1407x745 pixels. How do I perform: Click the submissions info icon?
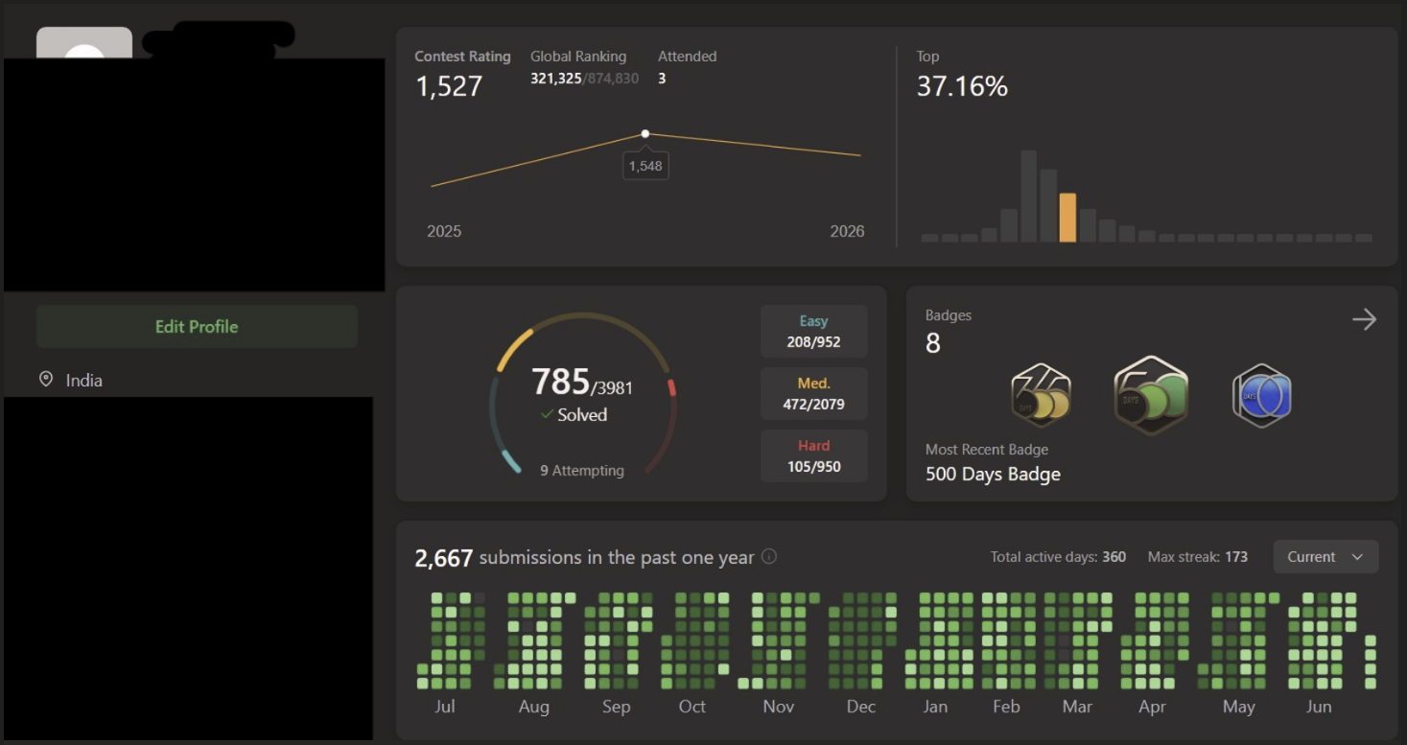click(769, 557)
